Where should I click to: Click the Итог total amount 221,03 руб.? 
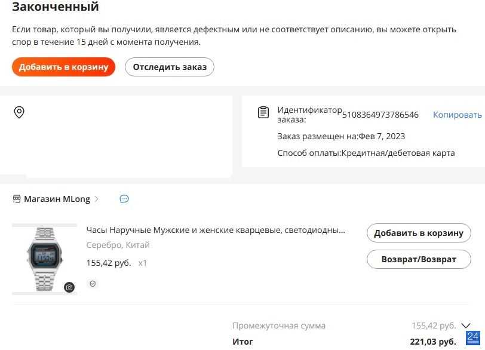point(433,342)
